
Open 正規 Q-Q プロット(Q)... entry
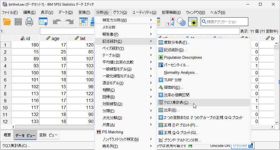pos(204,132)
